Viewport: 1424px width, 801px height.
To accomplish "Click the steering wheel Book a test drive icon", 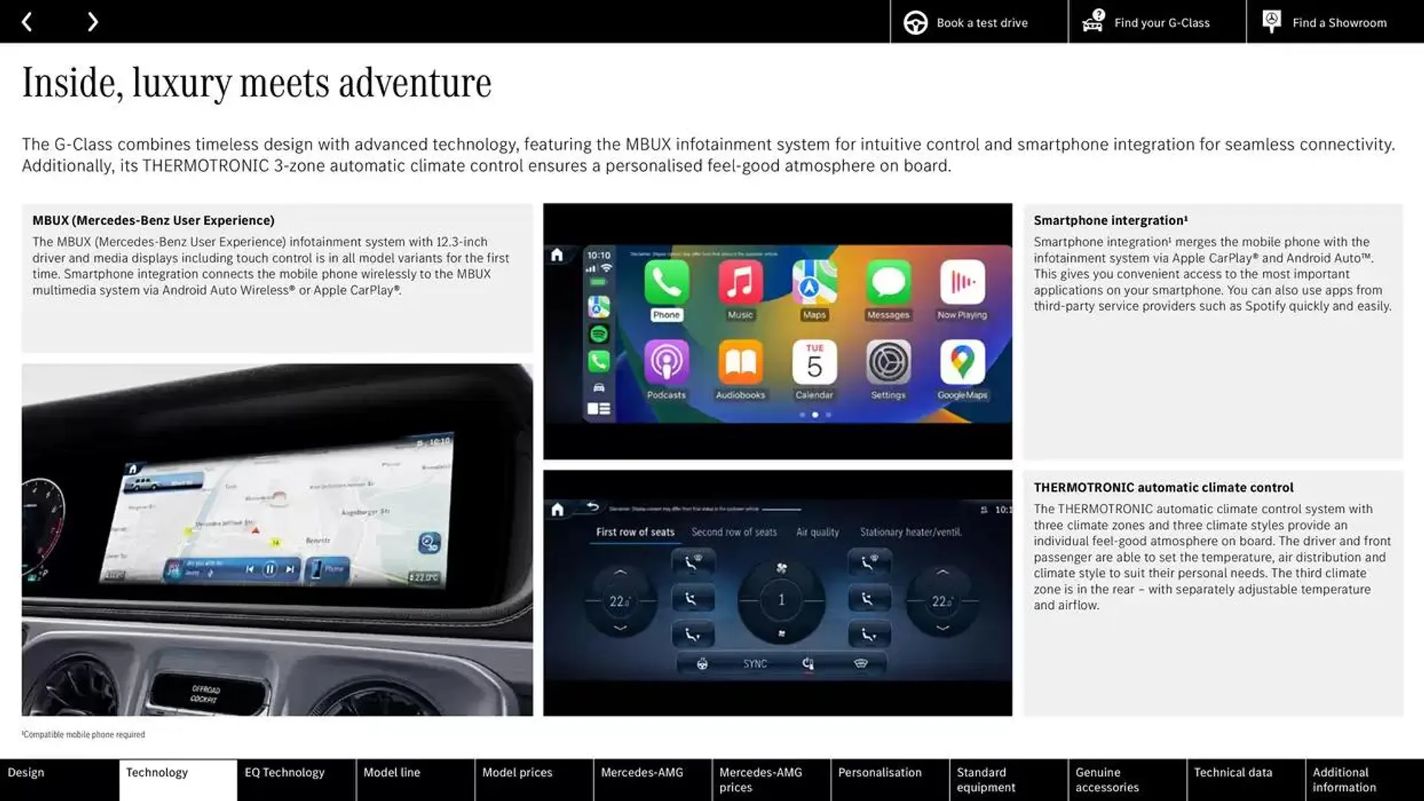I will (915, 22).
